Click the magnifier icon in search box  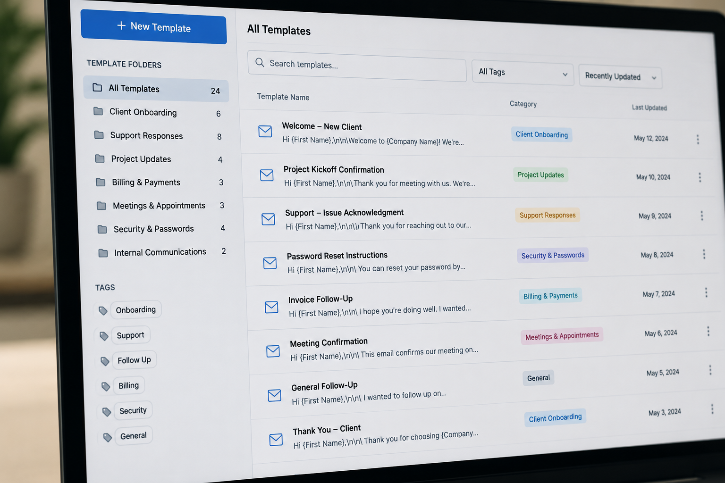tap(260, 62)
